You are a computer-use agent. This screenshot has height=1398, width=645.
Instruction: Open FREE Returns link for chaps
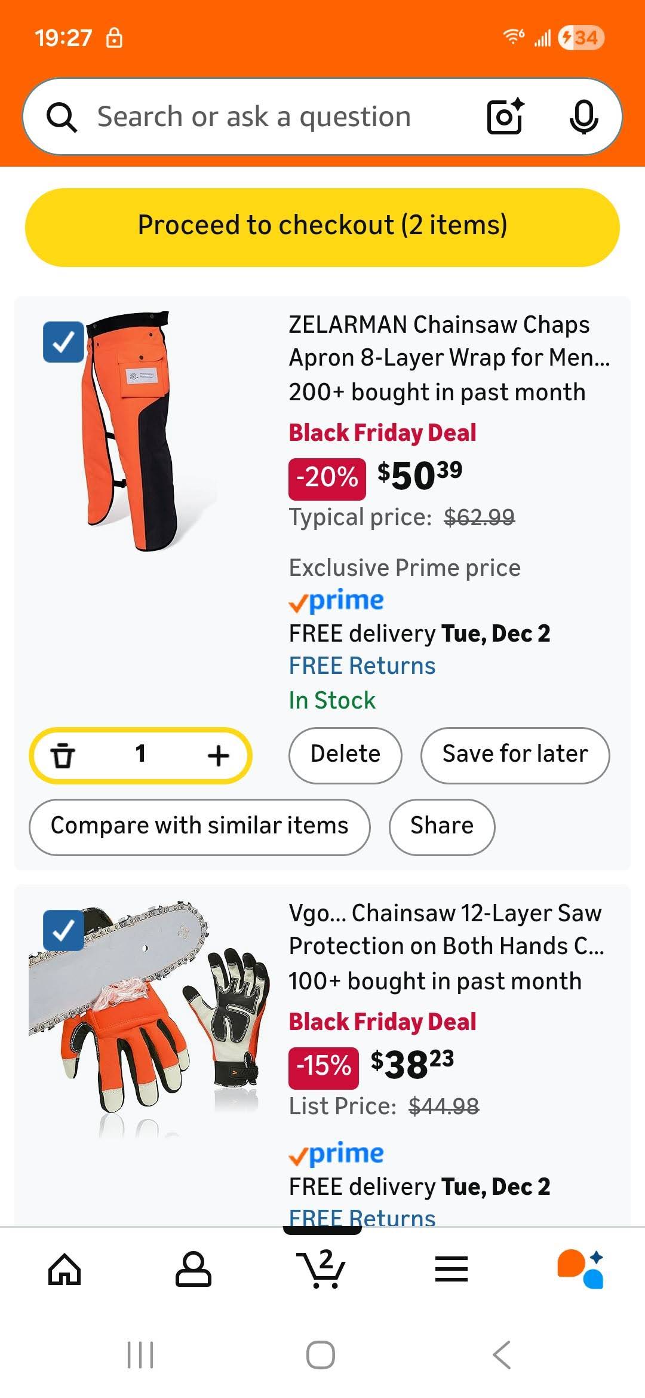pyautogui.click(x=362, y=666)
